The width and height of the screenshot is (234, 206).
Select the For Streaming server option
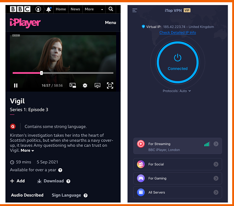[178, 146]
